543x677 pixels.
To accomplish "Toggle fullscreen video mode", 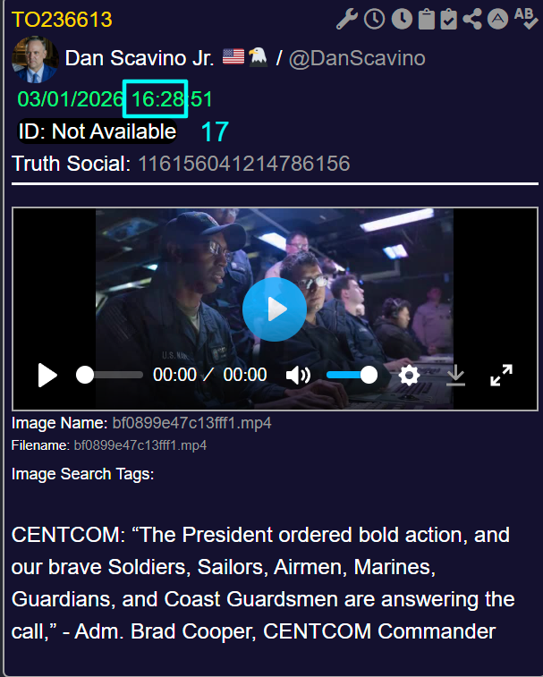I will [501, 375].
